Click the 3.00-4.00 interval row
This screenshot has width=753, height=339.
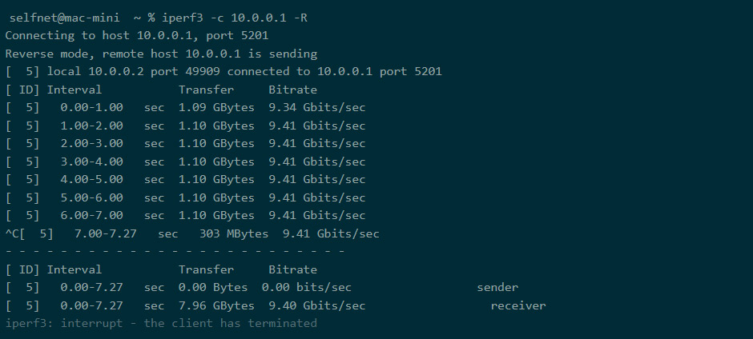point(185,162)
